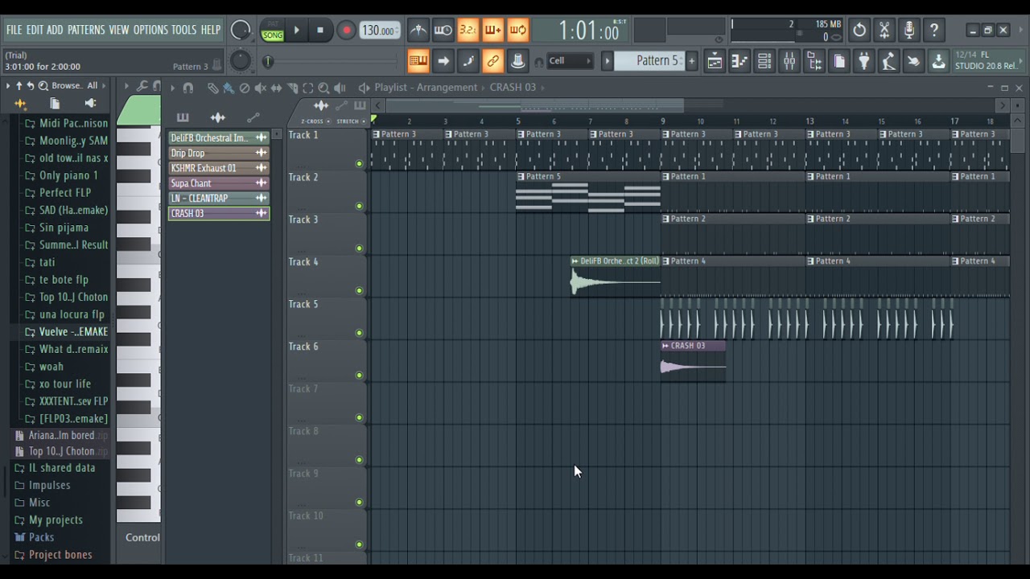Toggle the loop recording icon
Screen dimensions: 1030x579
[x=517, y=31]
